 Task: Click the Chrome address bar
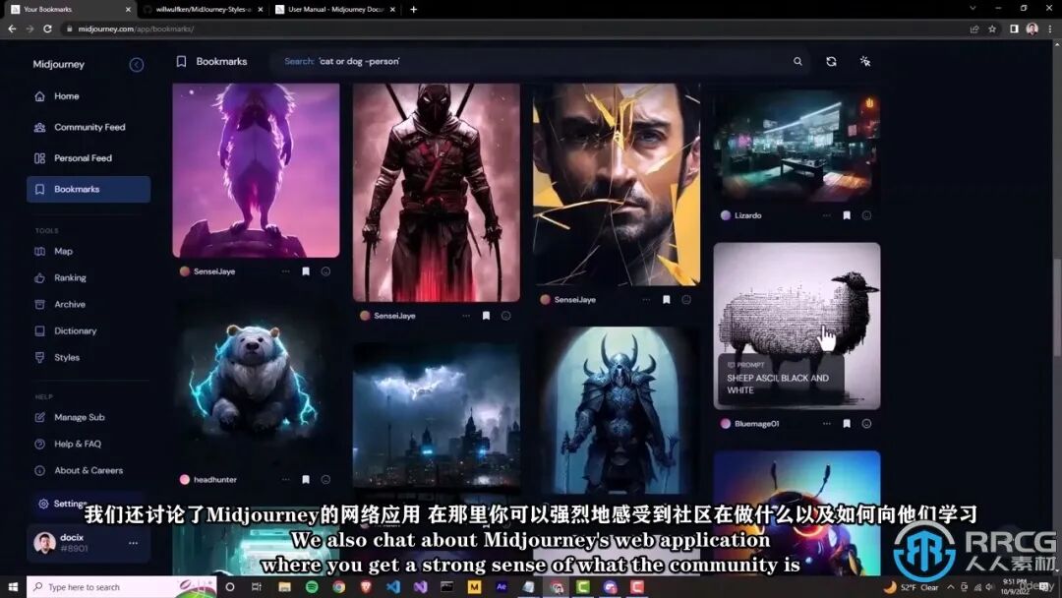(x=514, y=30)
